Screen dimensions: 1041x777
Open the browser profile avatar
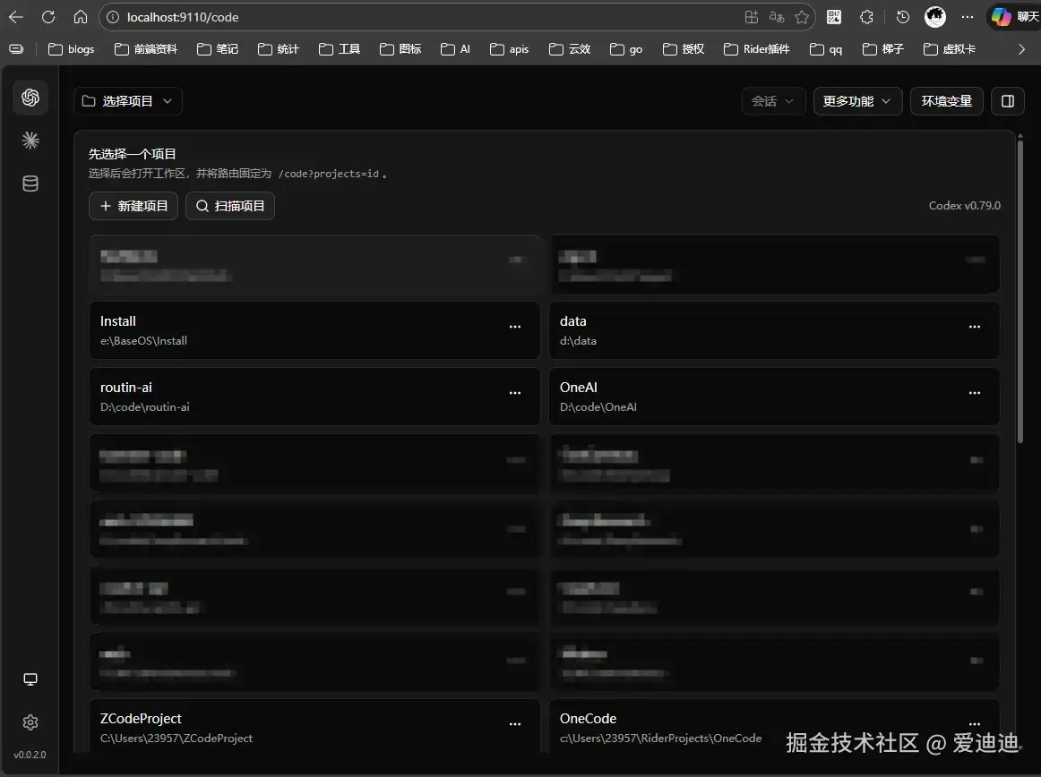click(x=935, y=17)
